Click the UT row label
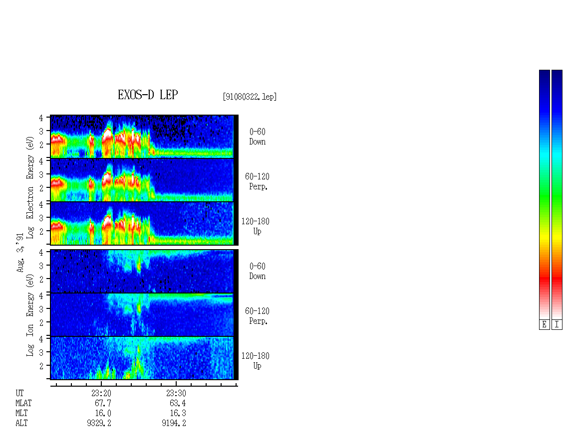This screenshot has width=564, height=436. click(x=19, y=393)
